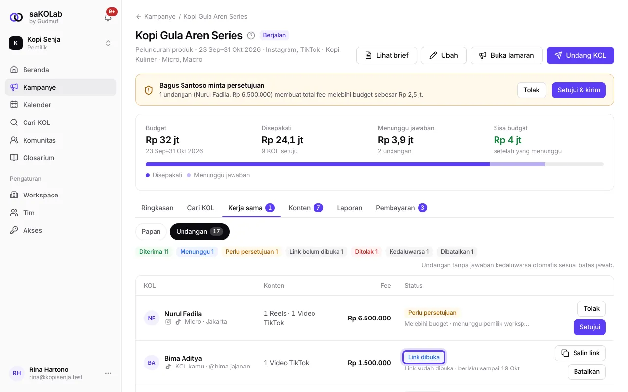
Task: Select the Papan view toggle
Action: point(151,232)
